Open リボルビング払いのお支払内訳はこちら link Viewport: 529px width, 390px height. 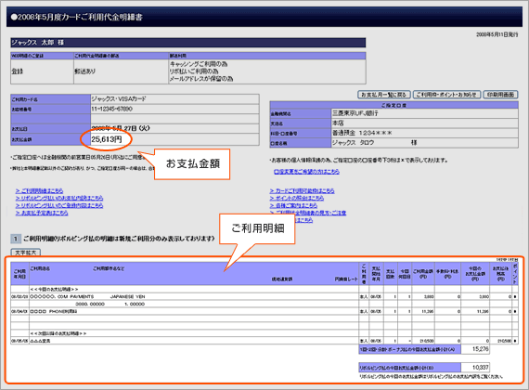(x=59, y=198)
